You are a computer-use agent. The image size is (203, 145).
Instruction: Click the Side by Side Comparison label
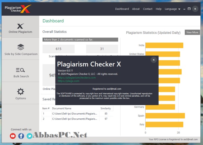[x=21, y=54]
